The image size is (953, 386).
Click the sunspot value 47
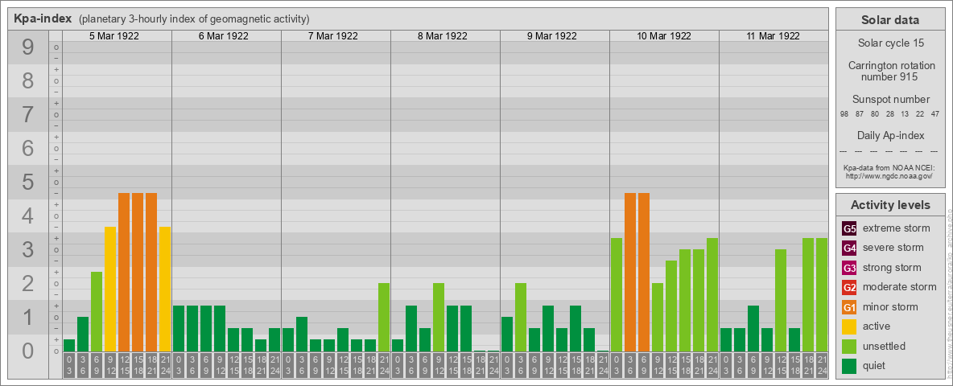[935, 115]
